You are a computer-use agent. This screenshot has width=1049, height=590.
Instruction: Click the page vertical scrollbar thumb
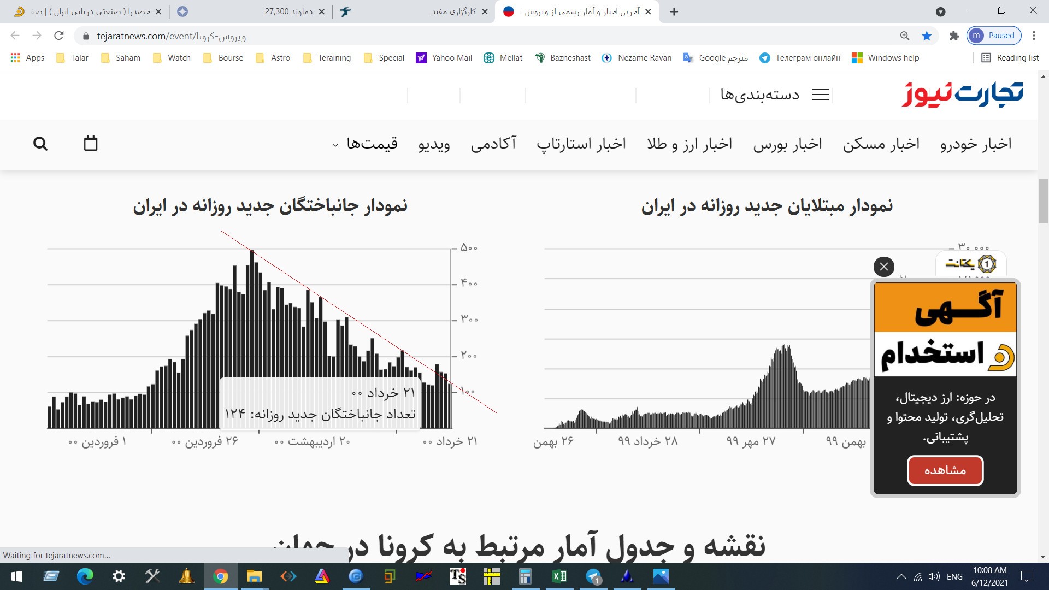[x=1043, y=201]
